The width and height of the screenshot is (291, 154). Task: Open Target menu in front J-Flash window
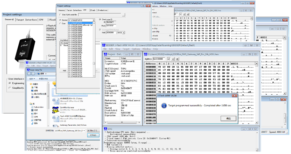(x=126, y=49)
